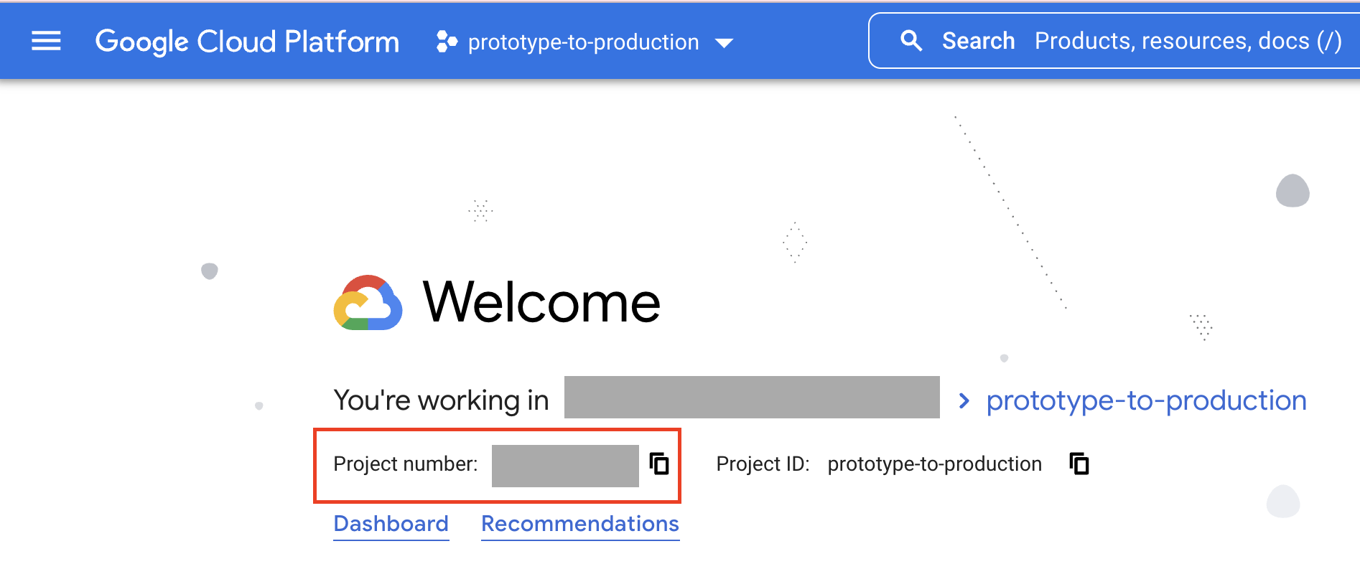This screenshot has width=1360, height=587.
Task: Click the Google Cloud logo beside Welcome
Action: [x=368, y=303]
